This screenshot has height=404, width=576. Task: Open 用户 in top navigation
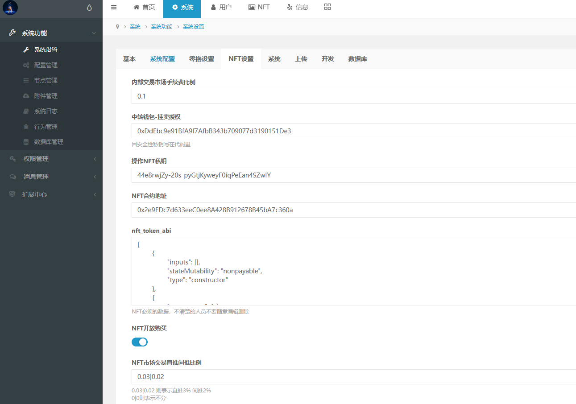point(221,7)
